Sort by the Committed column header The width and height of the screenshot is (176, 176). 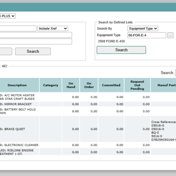click(111, 85)
